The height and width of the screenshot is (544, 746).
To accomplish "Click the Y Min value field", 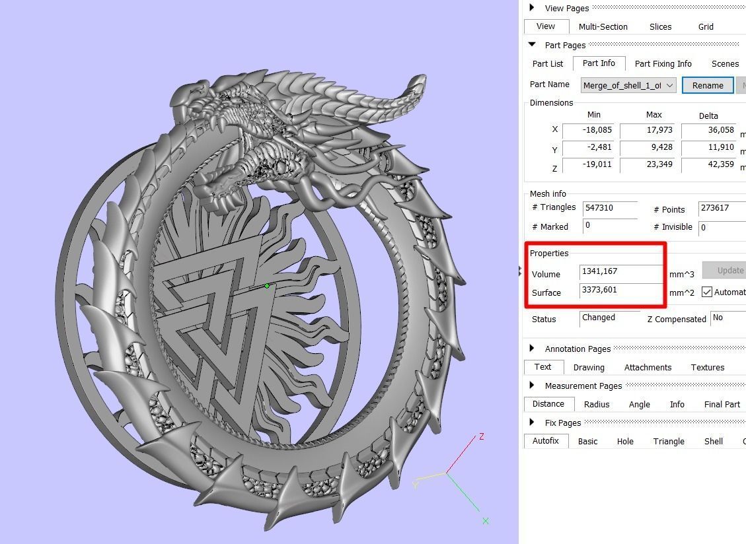I will tap(587, 147).
